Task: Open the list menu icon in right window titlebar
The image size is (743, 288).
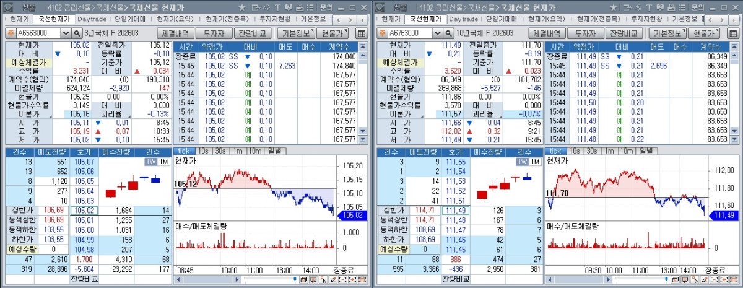Action: click(x=682, y=7)
